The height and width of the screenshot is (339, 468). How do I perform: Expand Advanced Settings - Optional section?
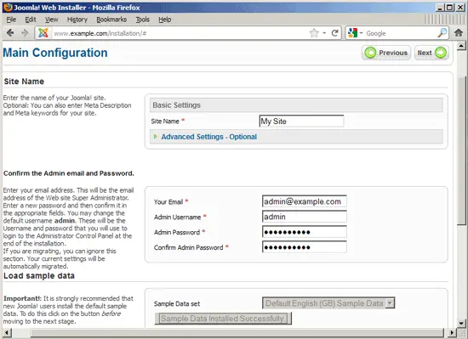click(x=209, y=137)
